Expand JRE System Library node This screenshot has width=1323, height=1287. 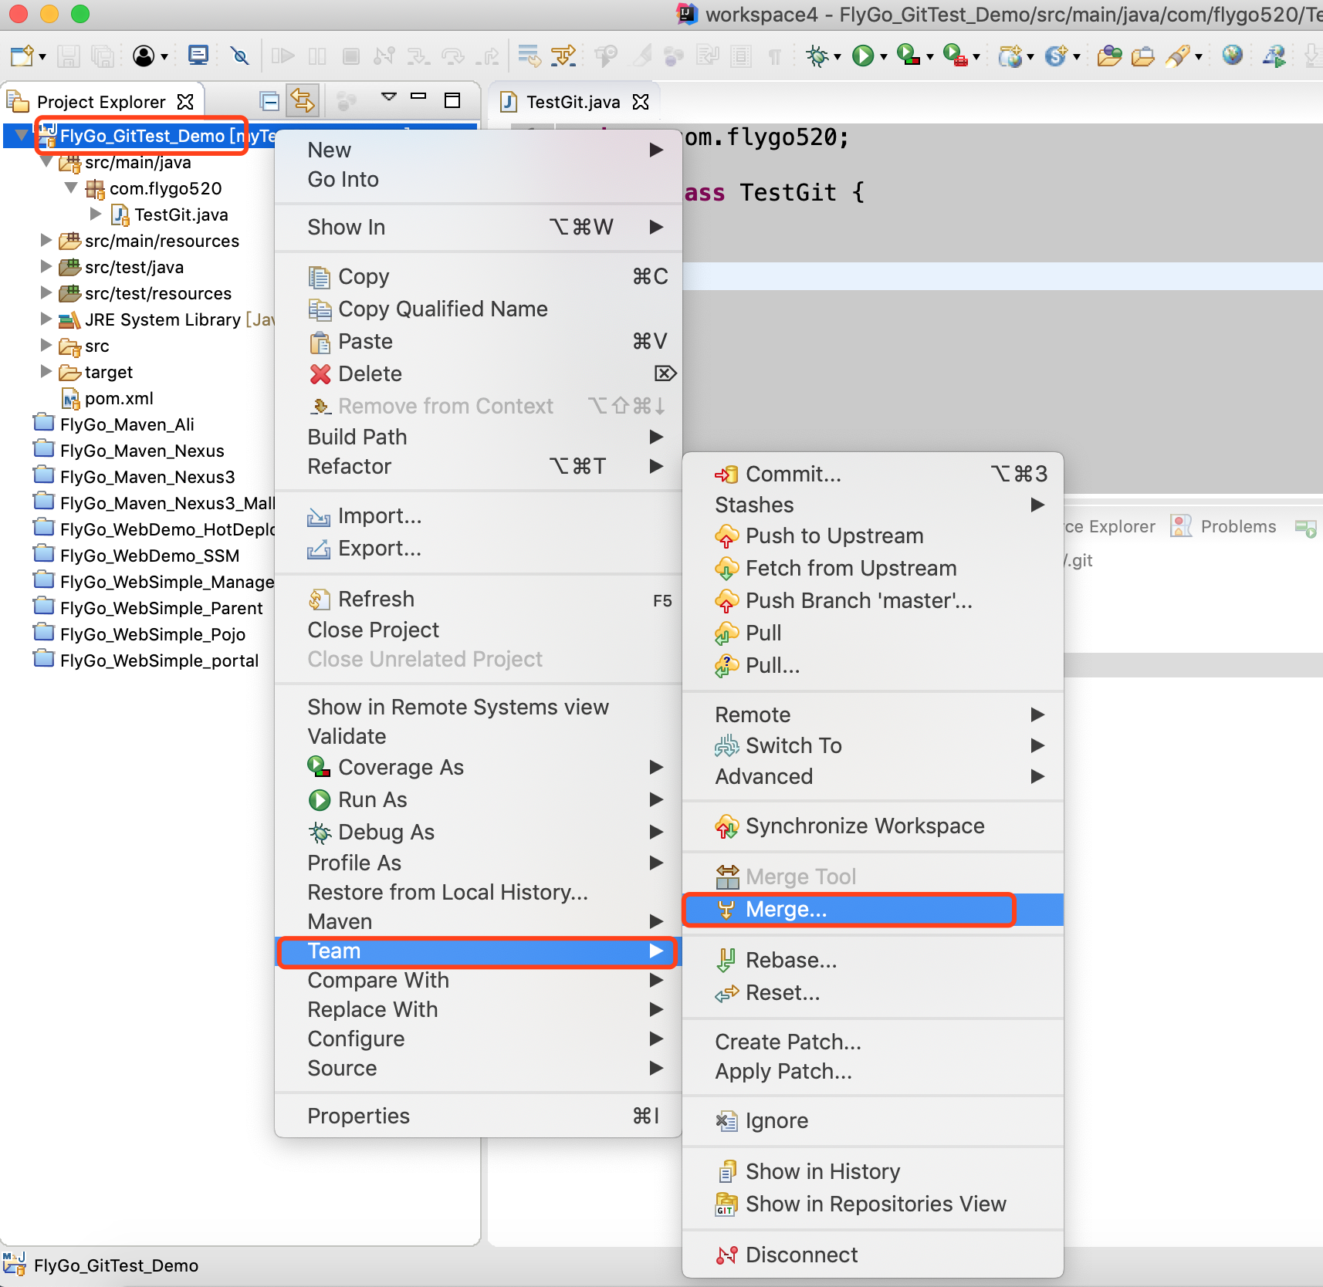(x=46, y=319)
